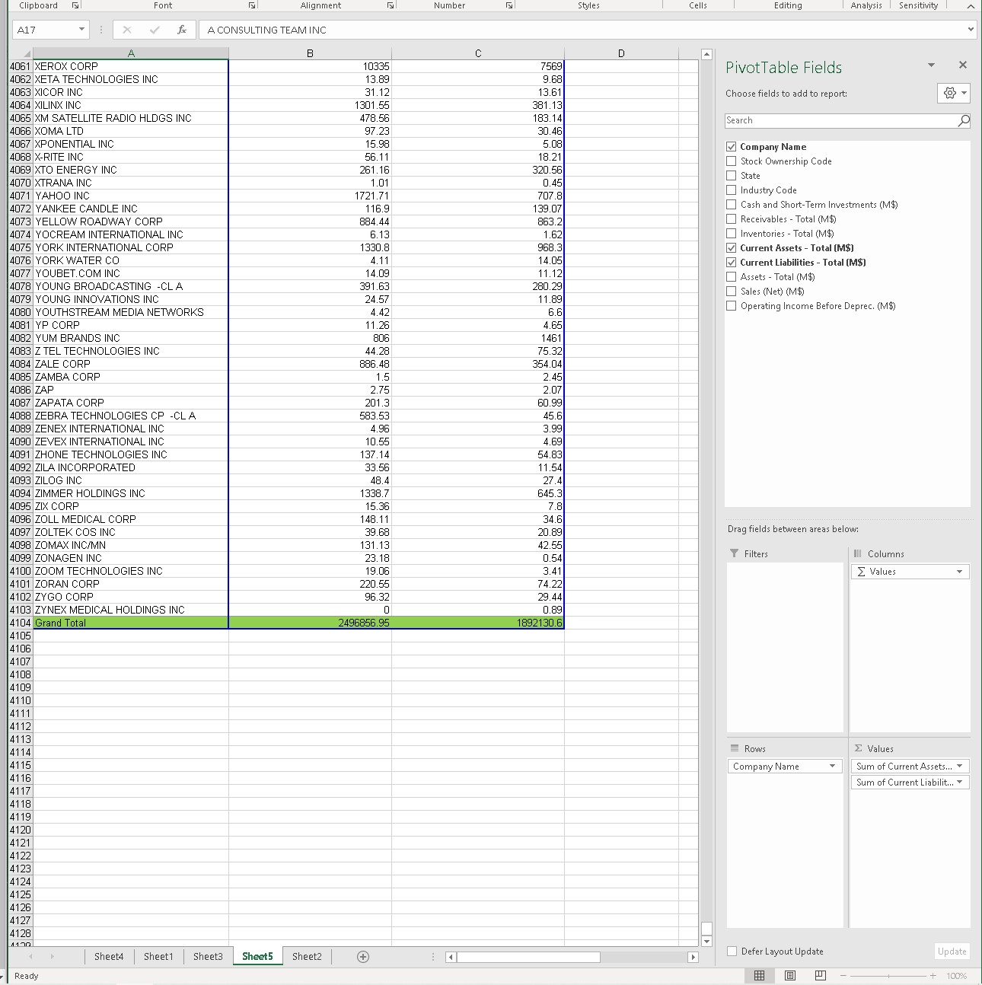Switch to the Sheet2 tab
This screenshot has width=982, height=985.
tap(307, 956)
